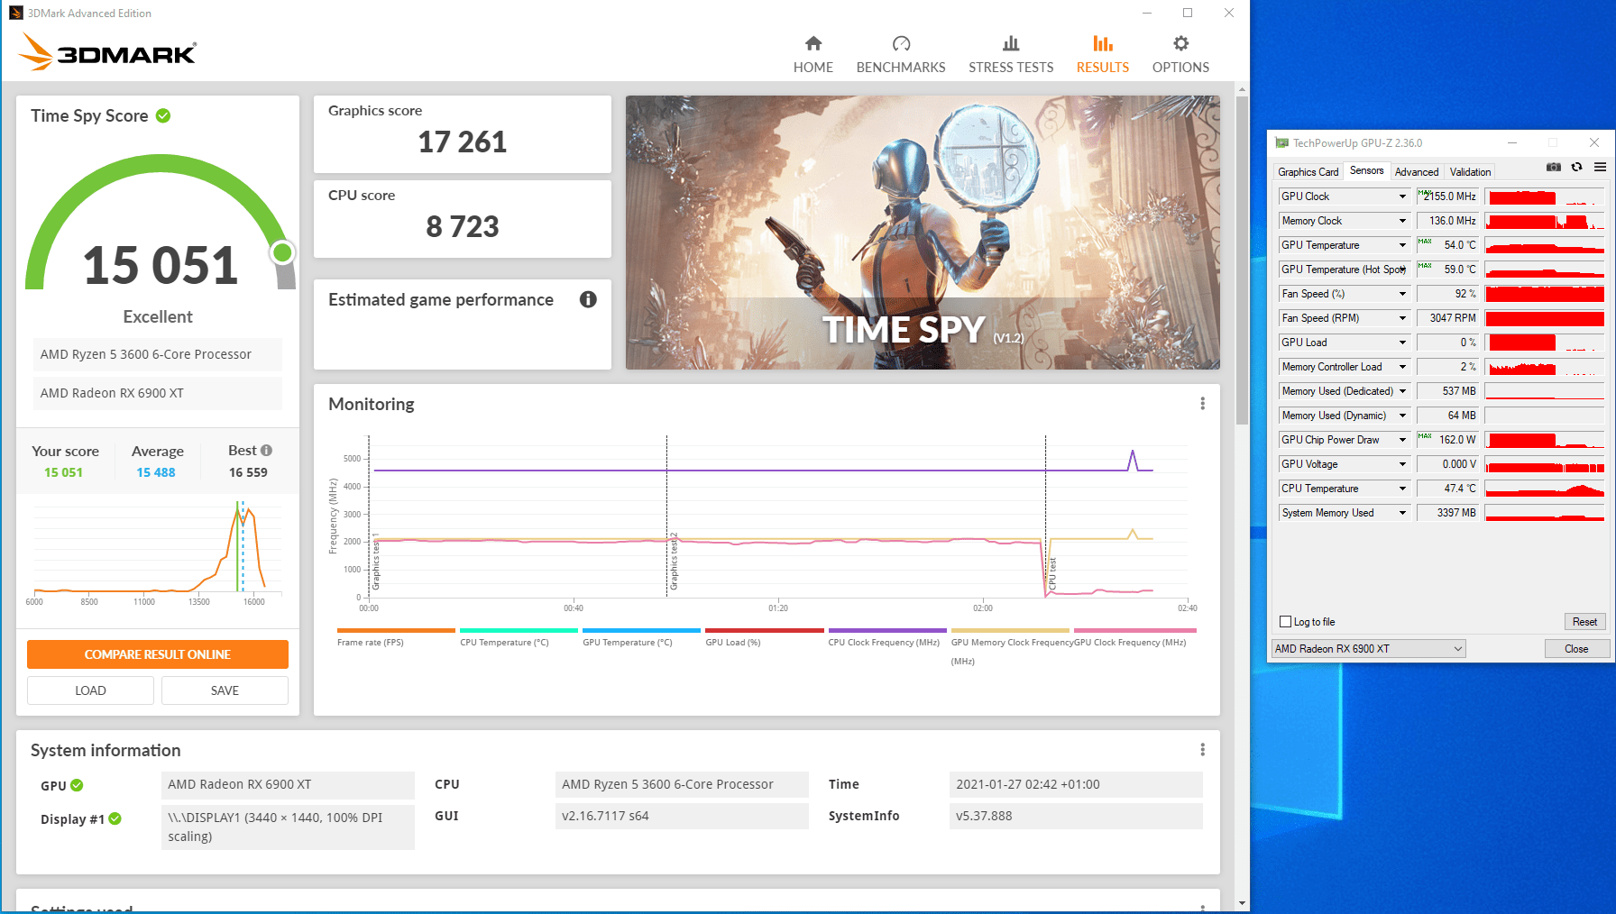This screenshot has height=914, width=1616.
Task: Click the Graphics score value 17 261
Action: 462,142
